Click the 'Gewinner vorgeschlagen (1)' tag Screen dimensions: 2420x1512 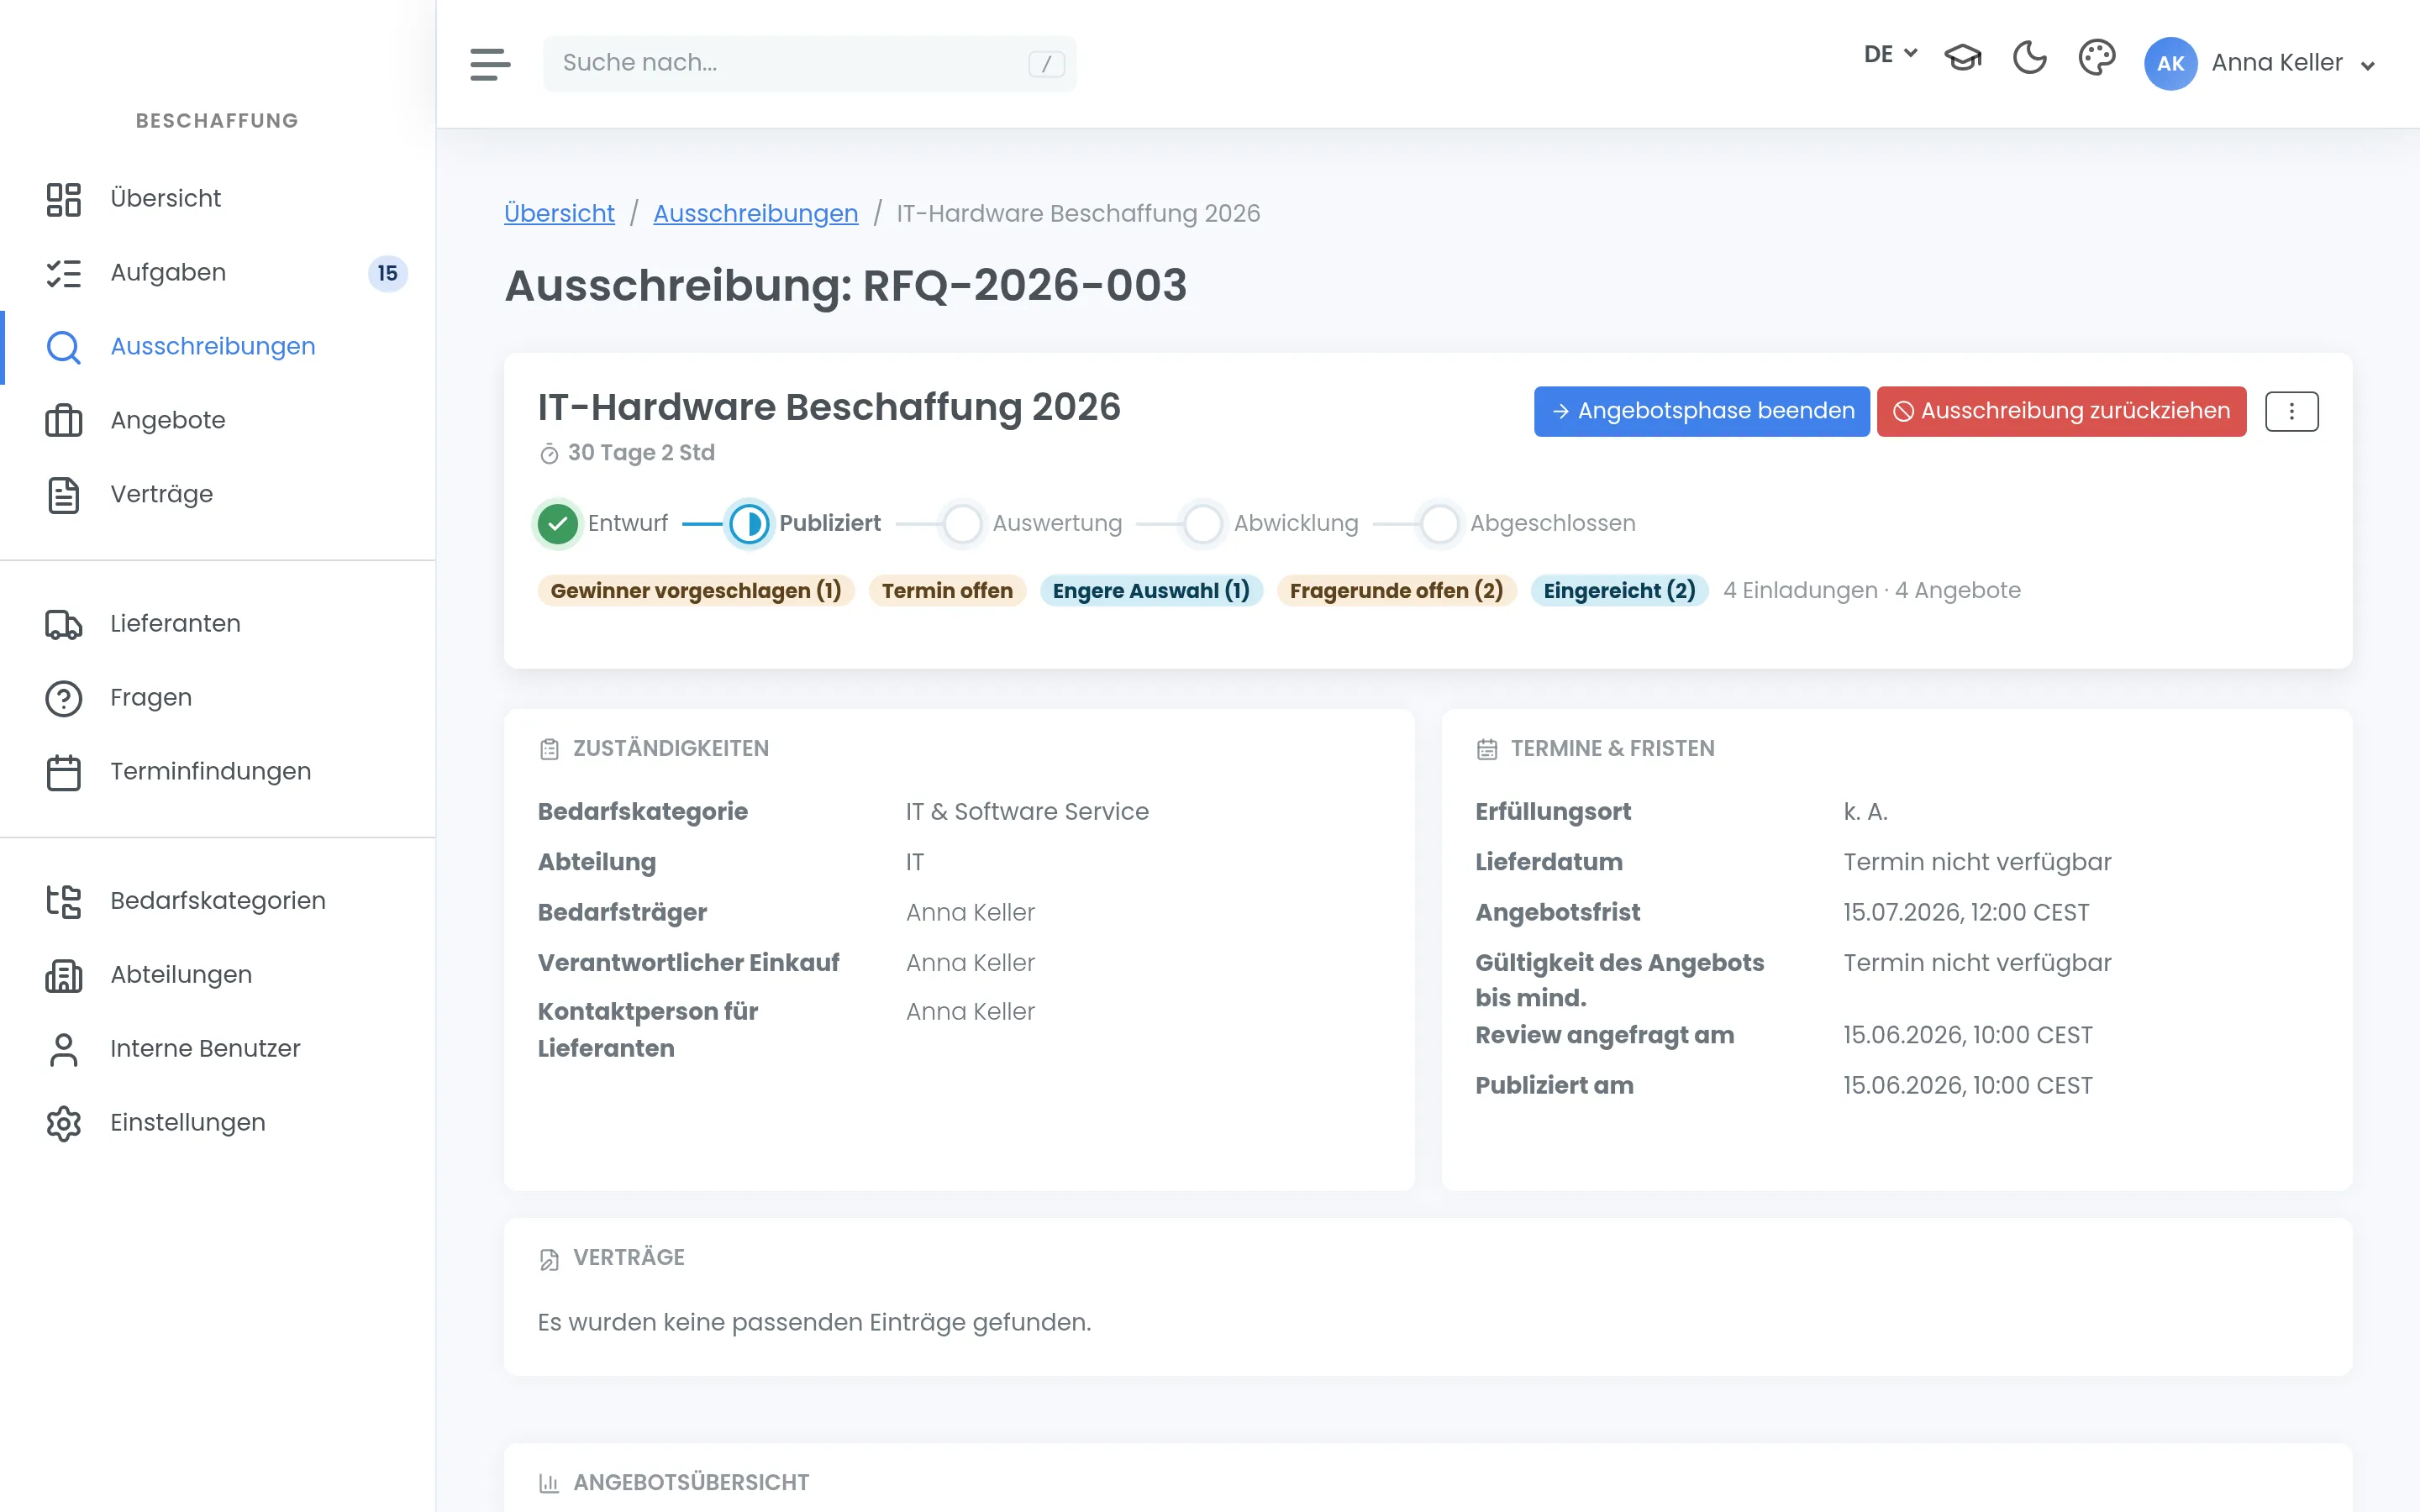coord(696,591)
